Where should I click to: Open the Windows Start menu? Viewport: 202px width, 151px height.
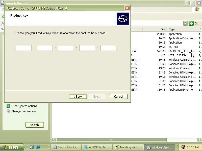click(12, 147)
